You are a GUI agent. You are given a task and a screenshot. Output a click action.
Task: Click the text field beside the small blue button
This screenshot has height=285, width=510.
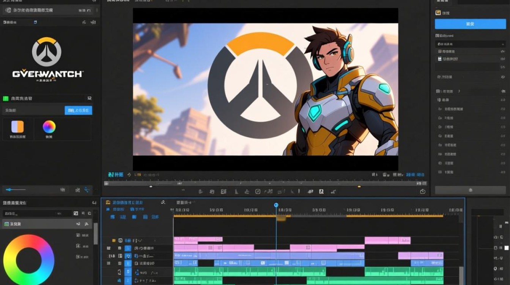coord(33,111)
